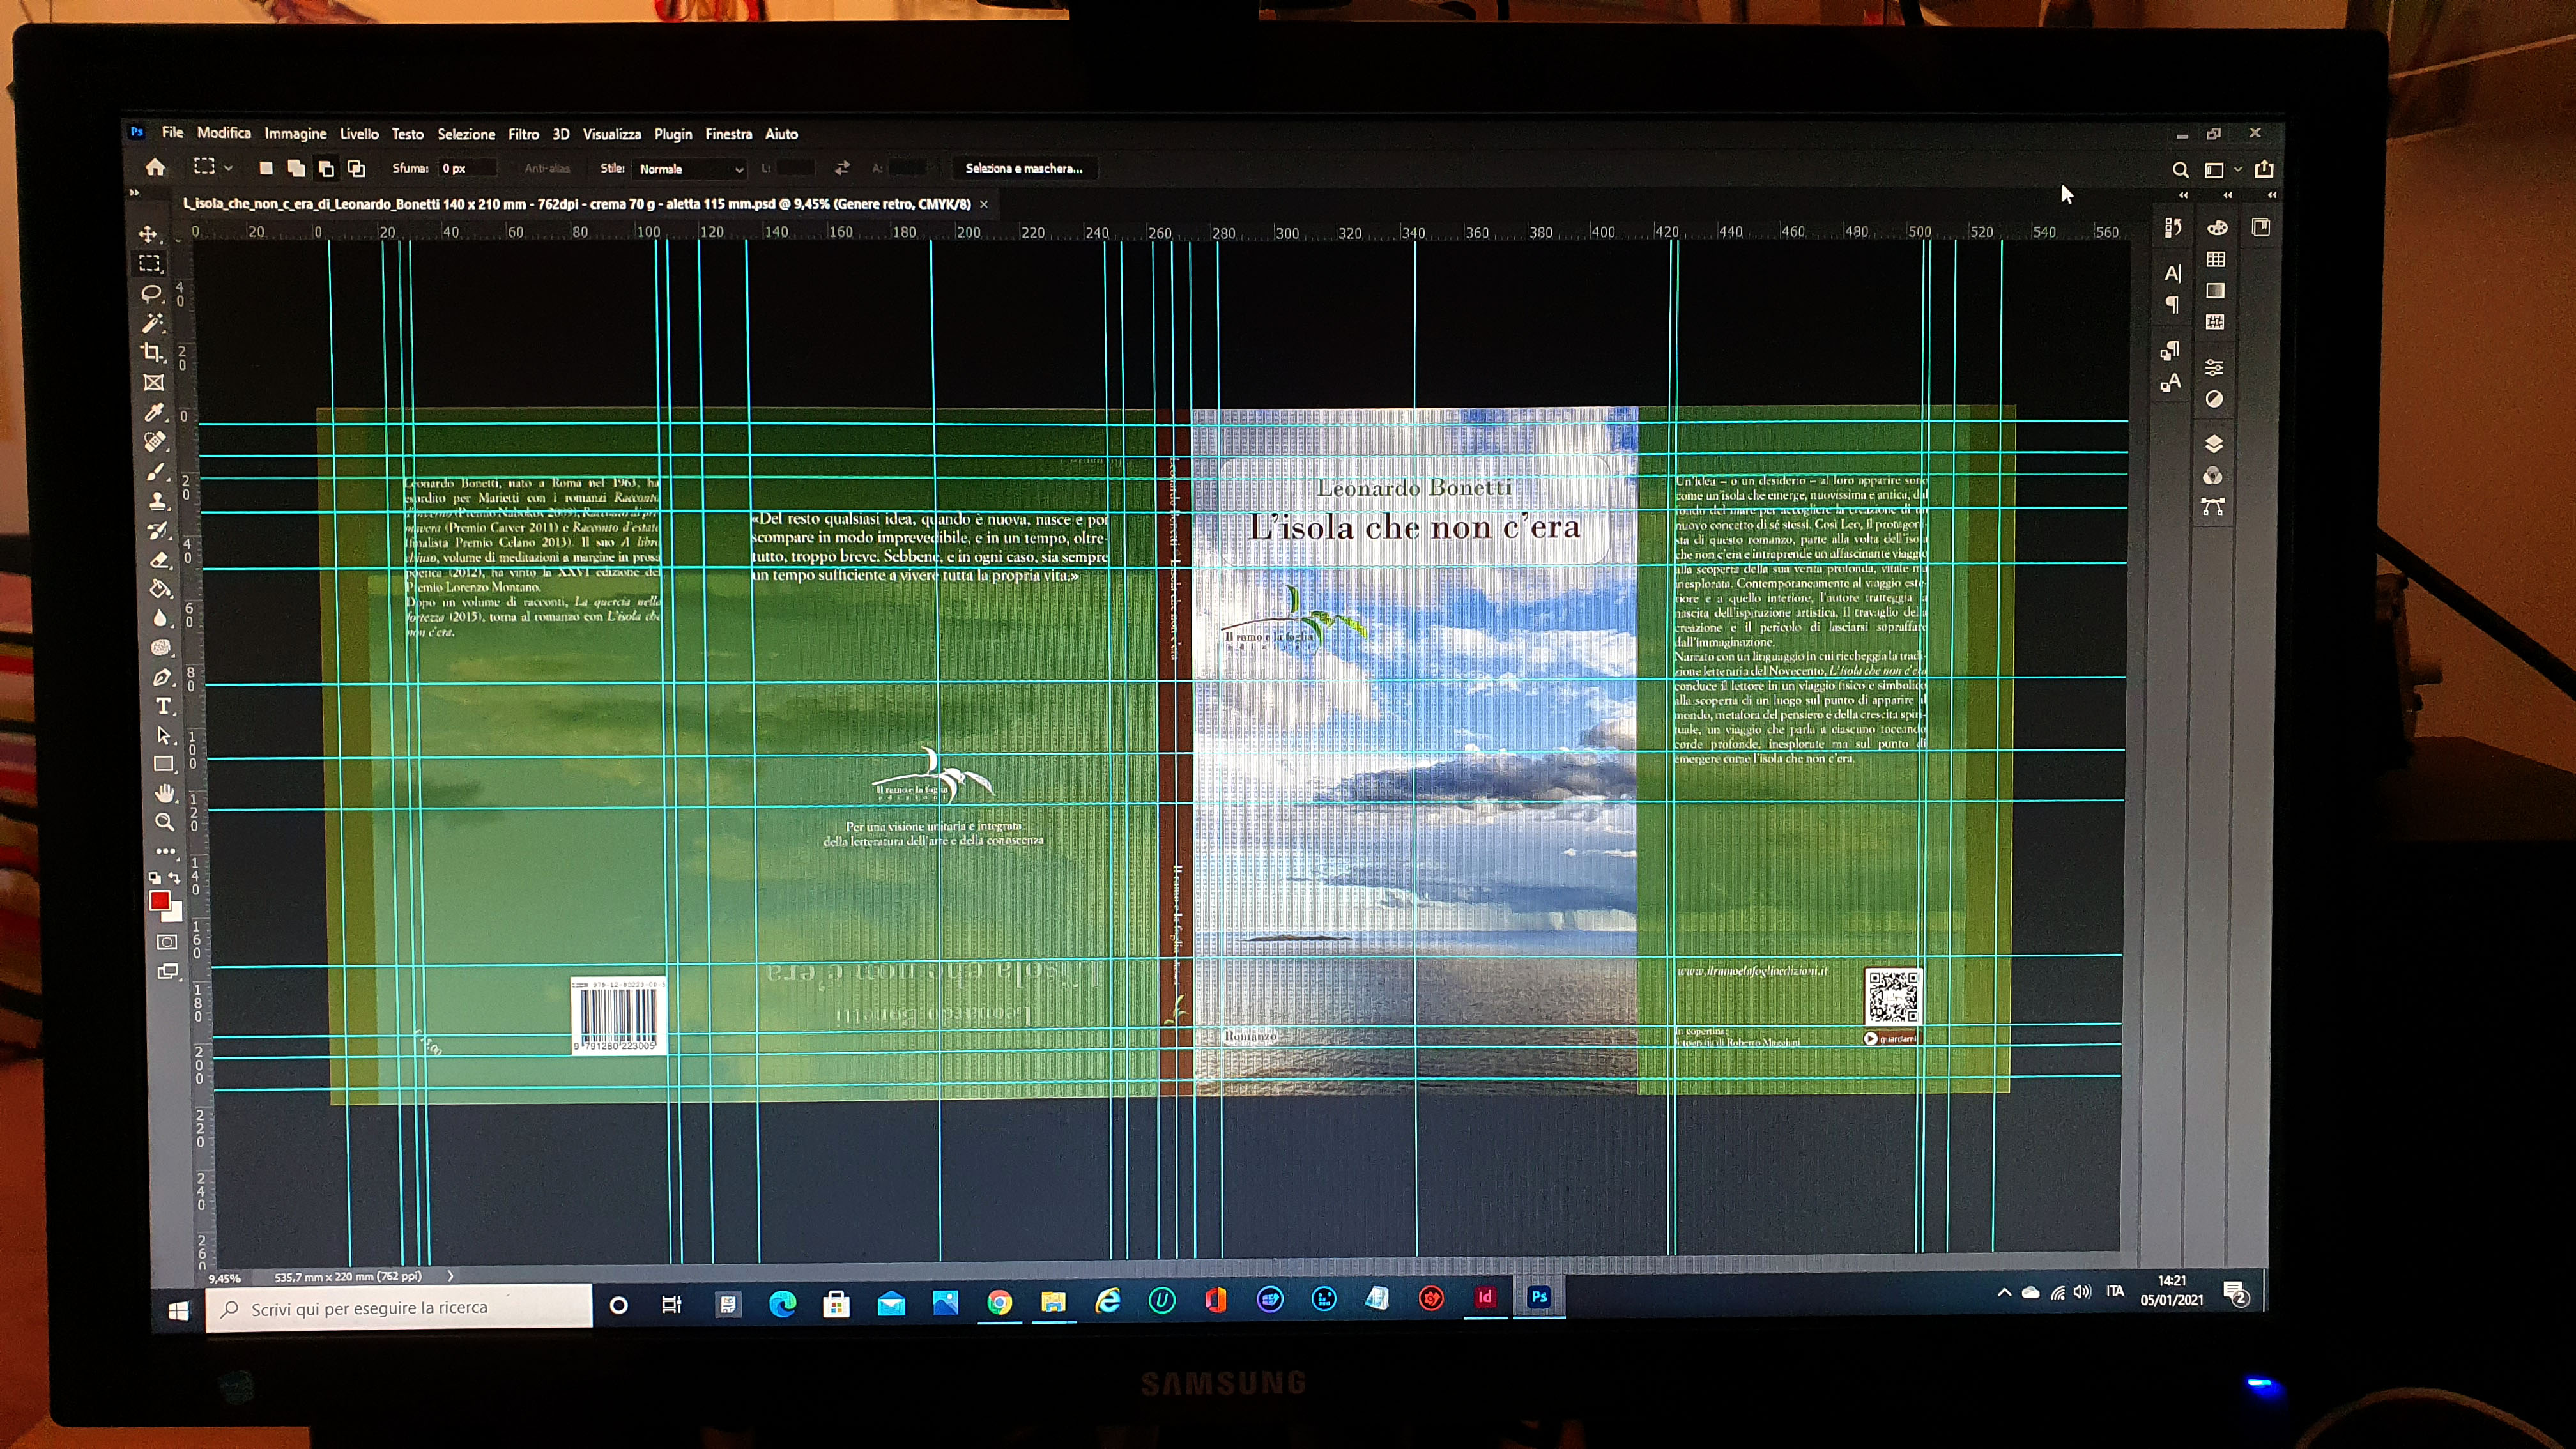
Task: Open the Filtro menu
Action: [523, 134]
